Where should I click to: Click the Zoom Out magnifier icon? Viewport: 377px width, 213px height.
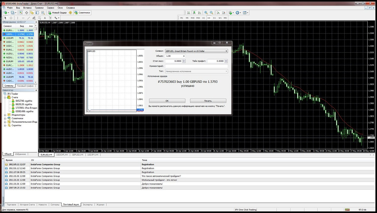[x=211, y=13]
